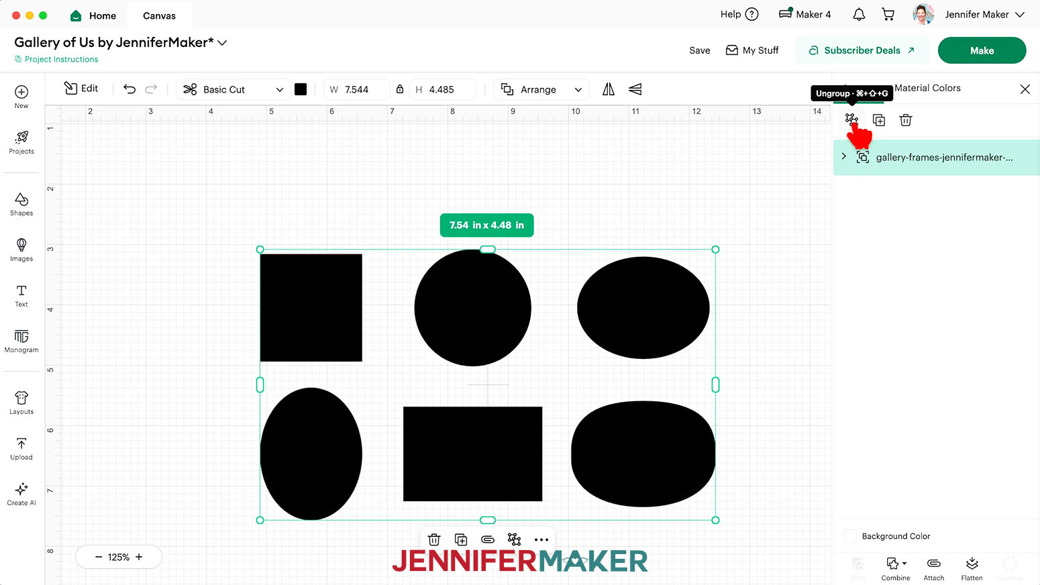Open the Projects panel
The image size is (1040, 585).
click(x=21, y=142)
